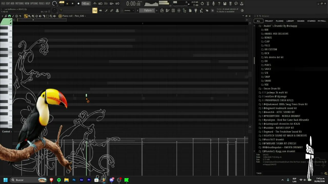328x184 pixels.
Task: Select the ALL browser tab button
Action: (x=258, y=21)
